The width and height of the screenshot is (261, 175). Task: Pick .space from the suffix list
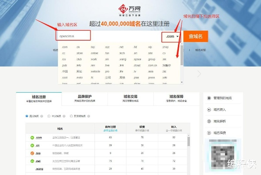pyautogui.click(x=137, y=59)
